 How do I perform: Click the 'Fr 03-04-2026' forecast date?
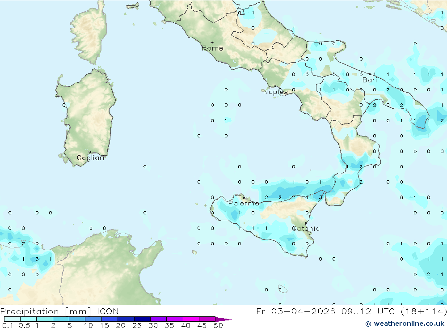click(x=296, y=311)
